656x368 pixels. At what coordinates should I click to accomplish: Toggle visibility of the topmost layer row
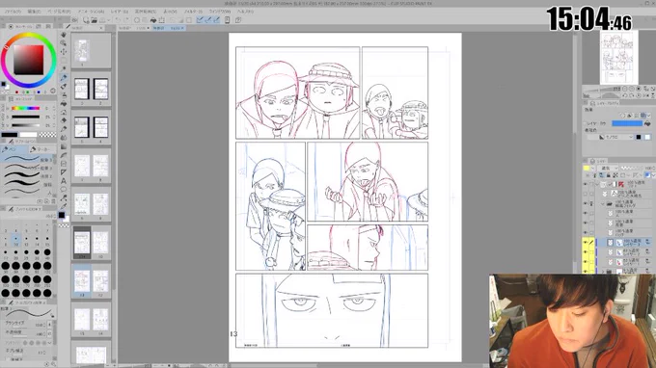pos(586,184)
